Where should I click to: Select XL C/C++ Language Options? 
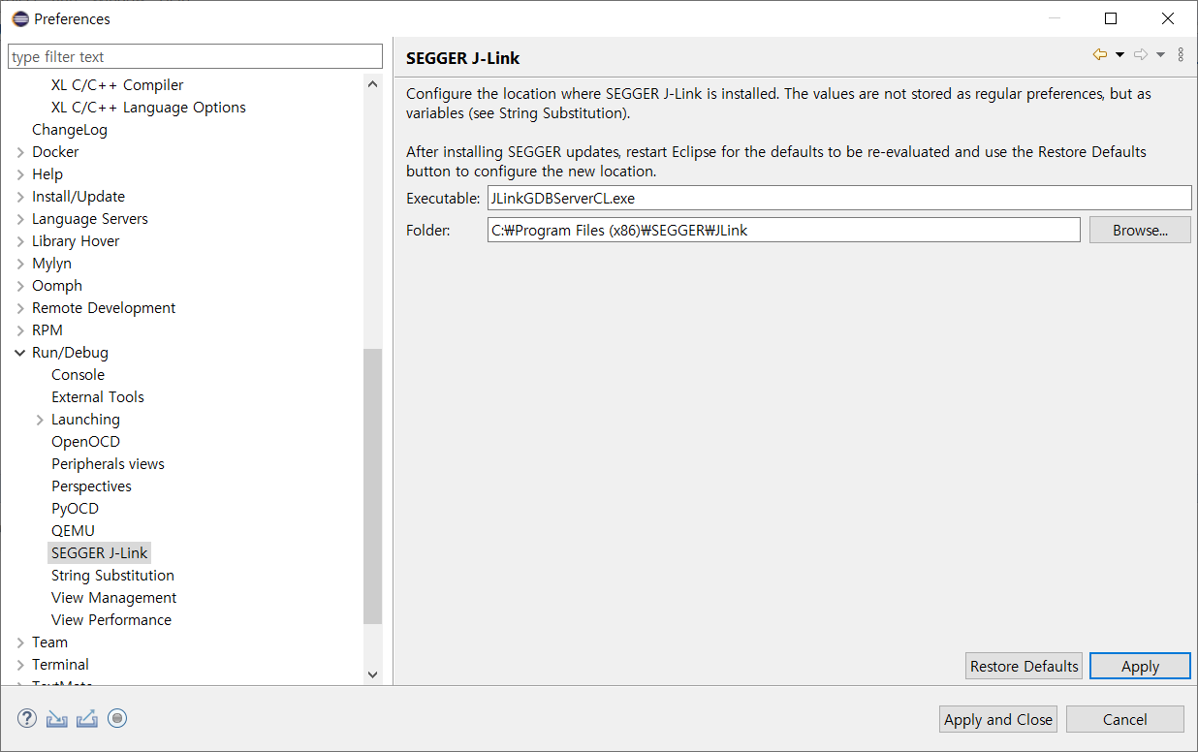pos(148,108)
